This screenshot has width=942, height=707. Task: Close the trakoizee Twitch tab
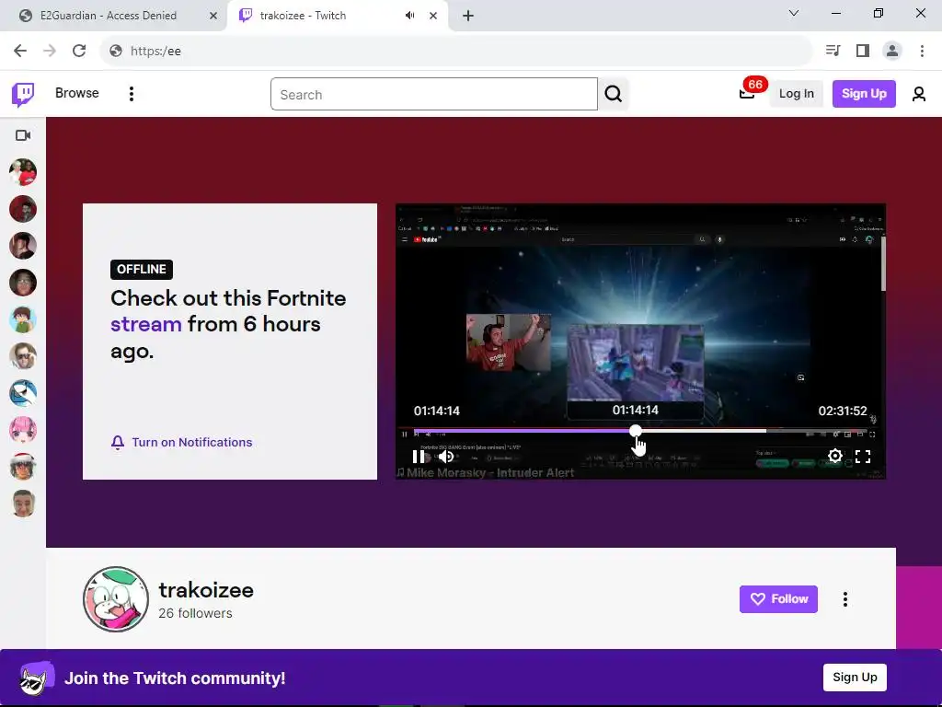pyautogui.click(x=433, y=16)
